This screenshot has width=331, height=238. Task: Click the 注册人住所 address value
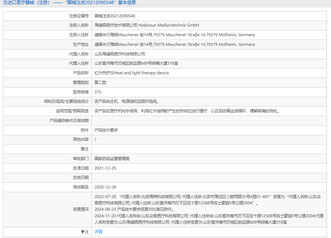(x=175, y=35)
